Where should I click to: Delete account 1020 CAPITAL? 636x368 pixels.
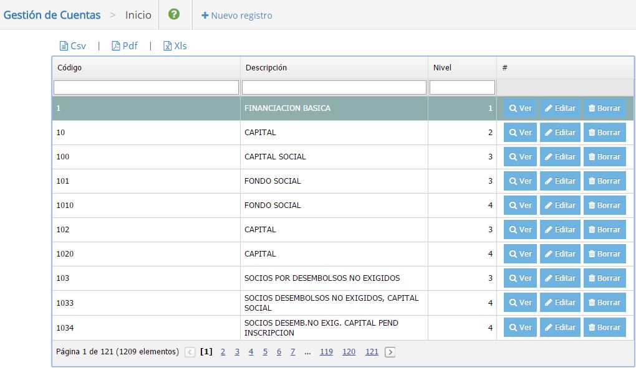604,254
